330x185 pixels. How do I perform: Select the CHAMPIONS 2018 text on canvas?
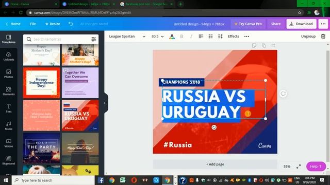point(181,82)
